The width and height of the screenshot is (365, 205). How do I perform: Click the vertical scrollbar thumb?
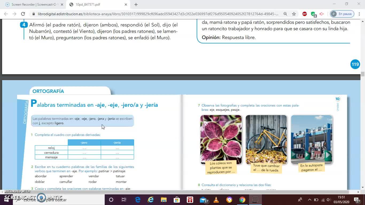point(363,74)
